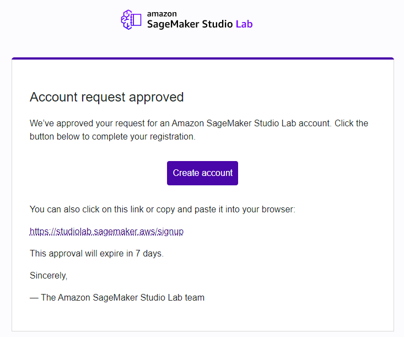Click the purple bar atop the email card
The width and height of the screenshot is (404, 337).
pos(202,58)
